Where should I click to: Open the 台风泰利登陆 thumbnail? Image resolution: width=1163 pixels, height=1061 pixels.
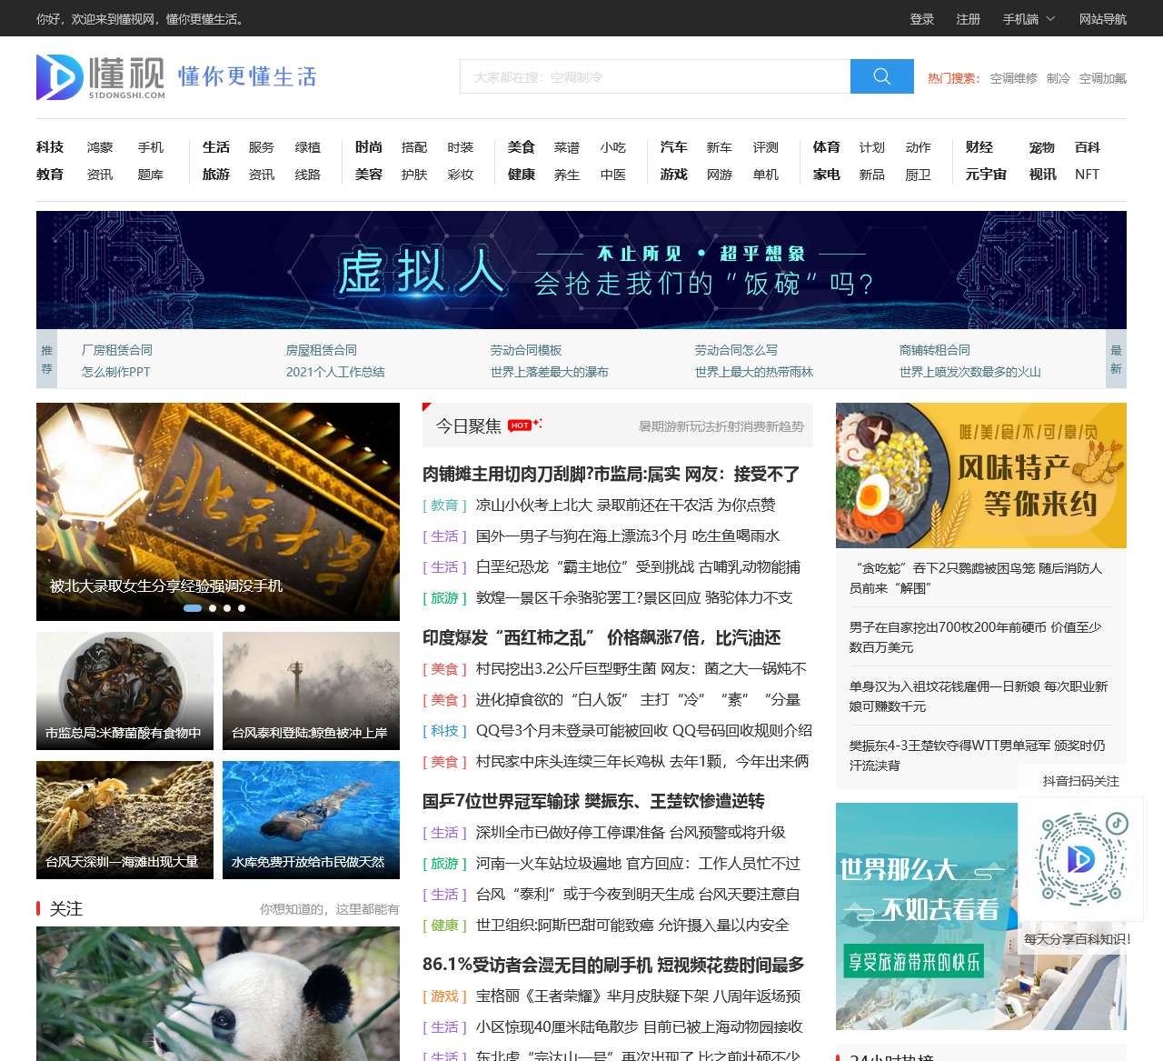tap(311, 691)
